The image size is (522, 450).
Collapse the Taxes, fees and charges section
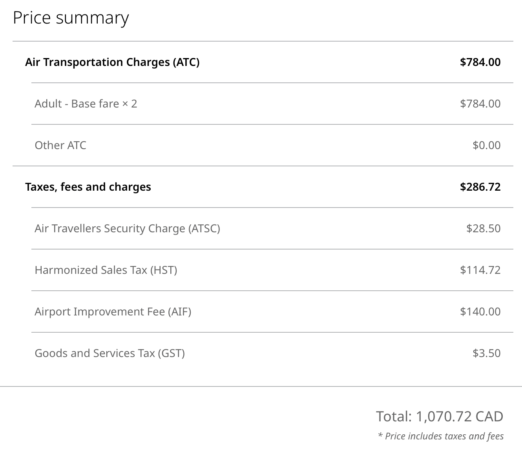88,187
